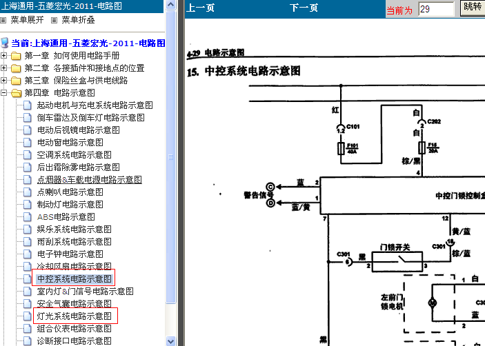Click document icon of 电动后视镜电路示意图
Image resolution: width=485 pixels, height=346 pixels.
point(28,130)
